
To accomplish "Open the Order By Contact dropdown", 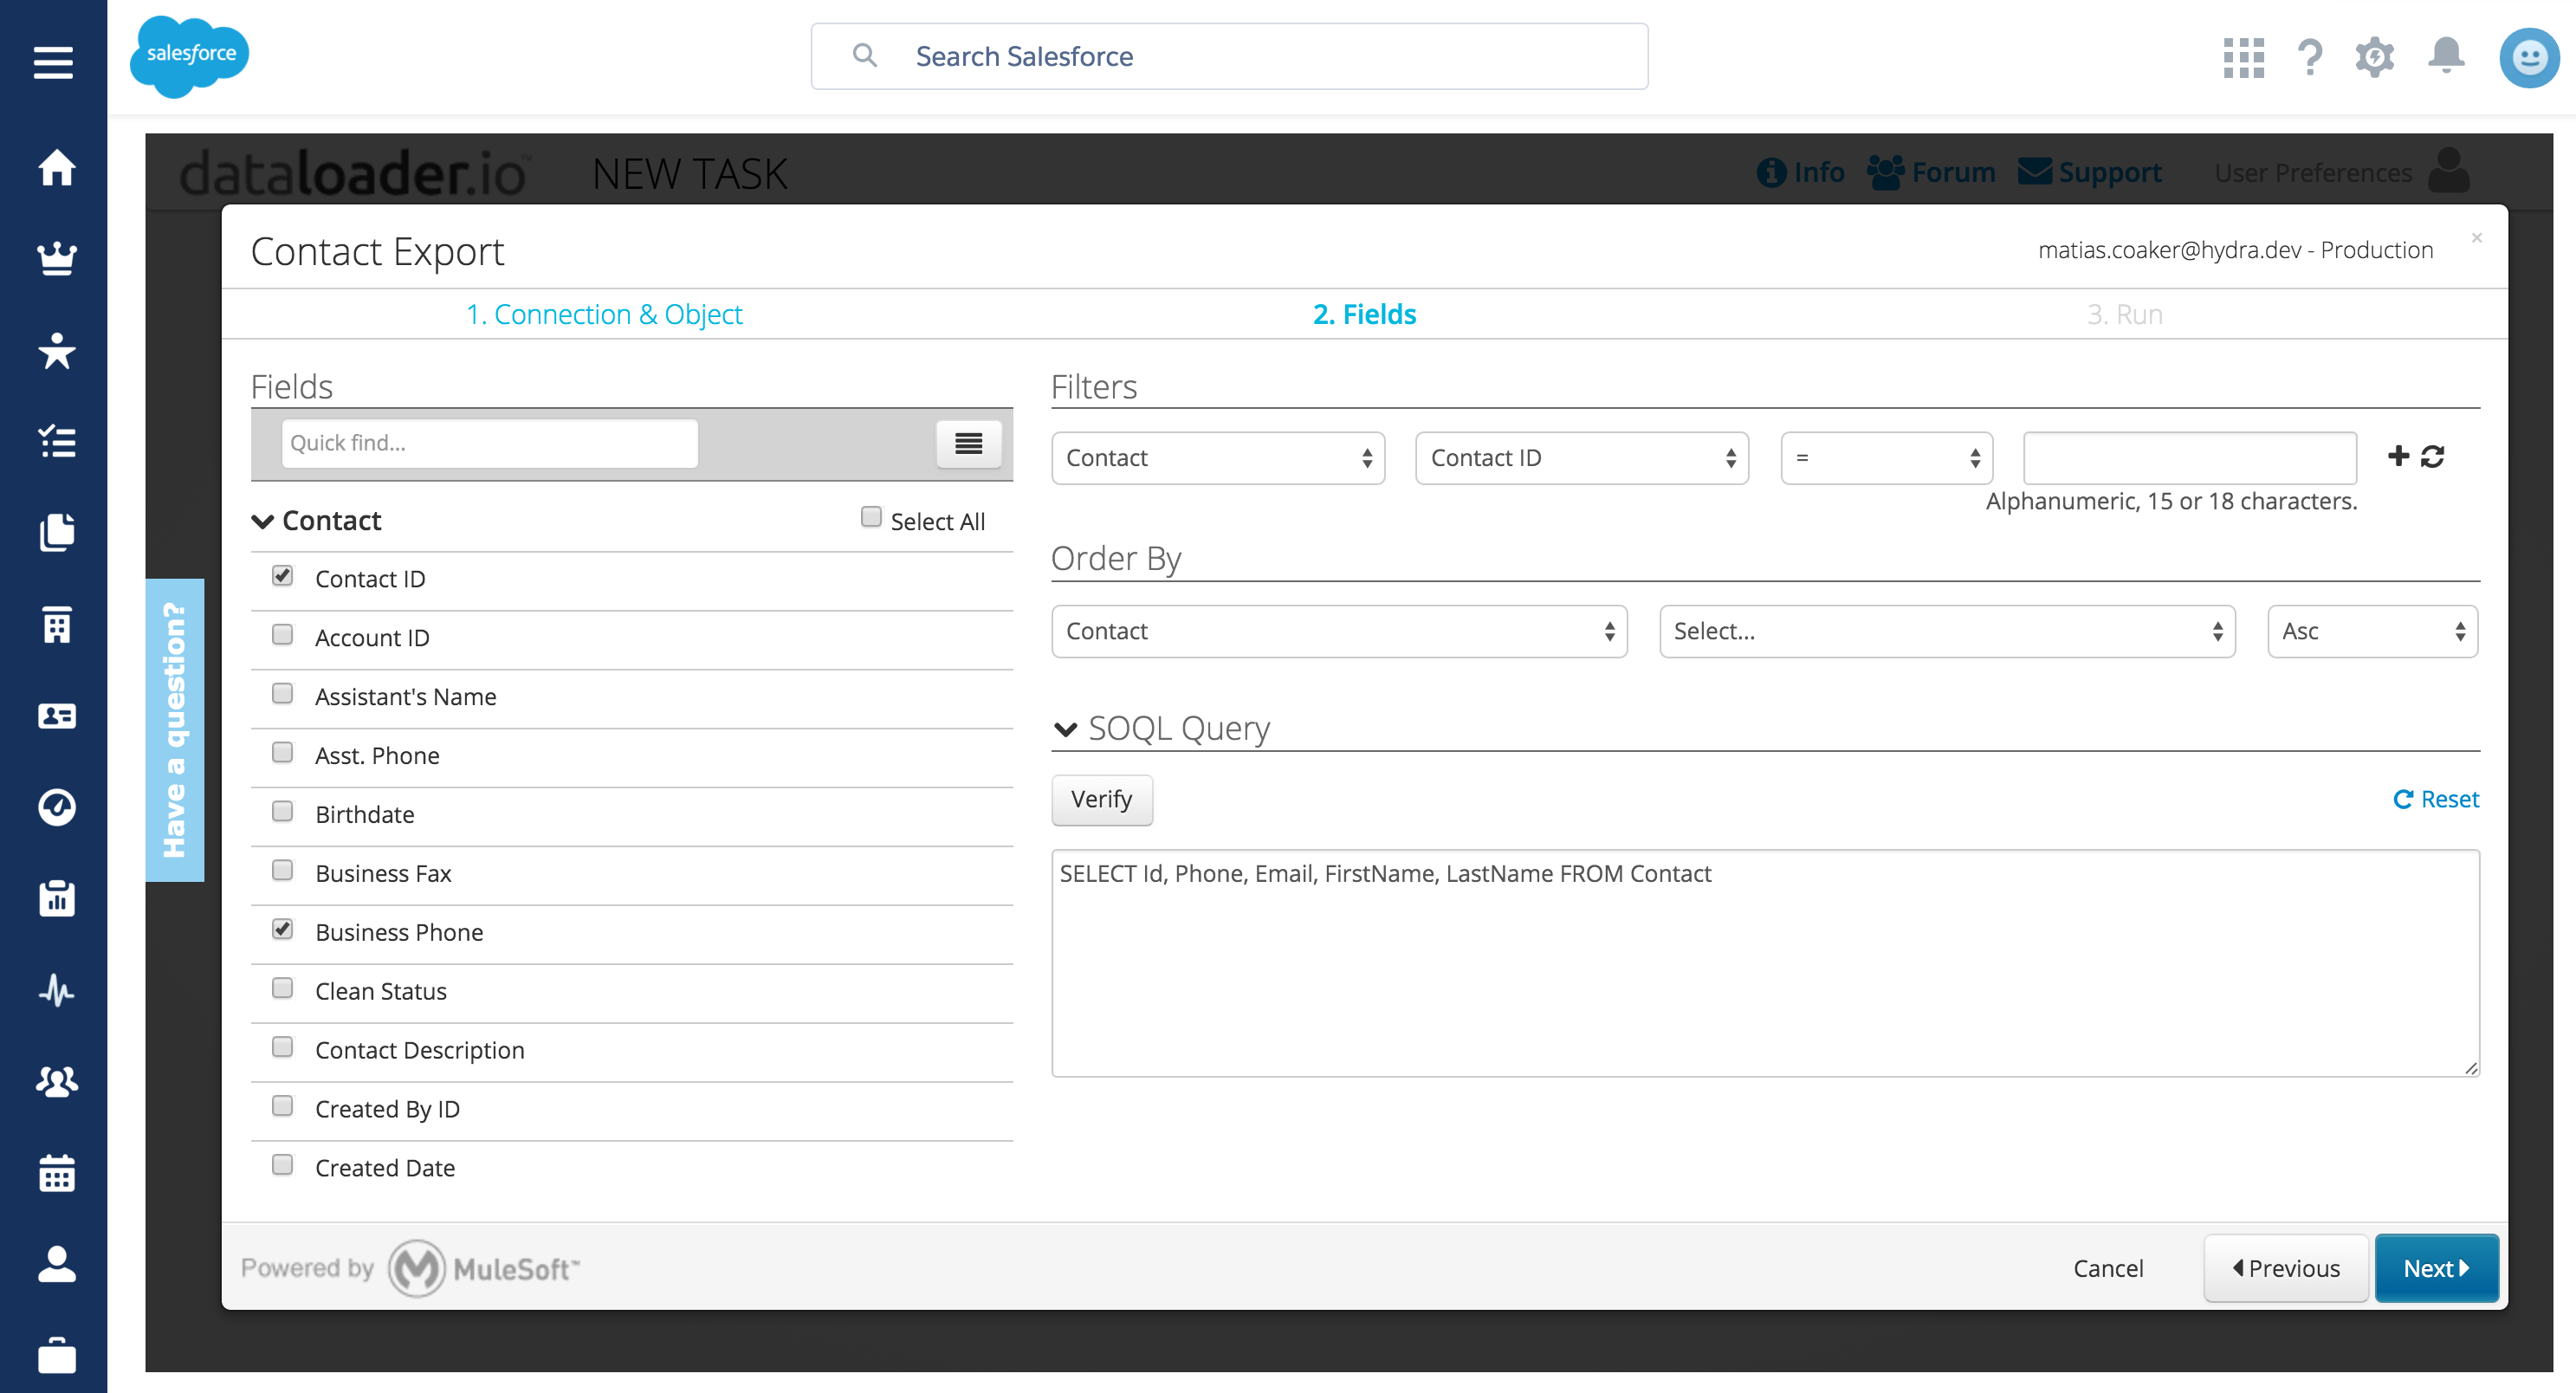I will [1339, 631].
